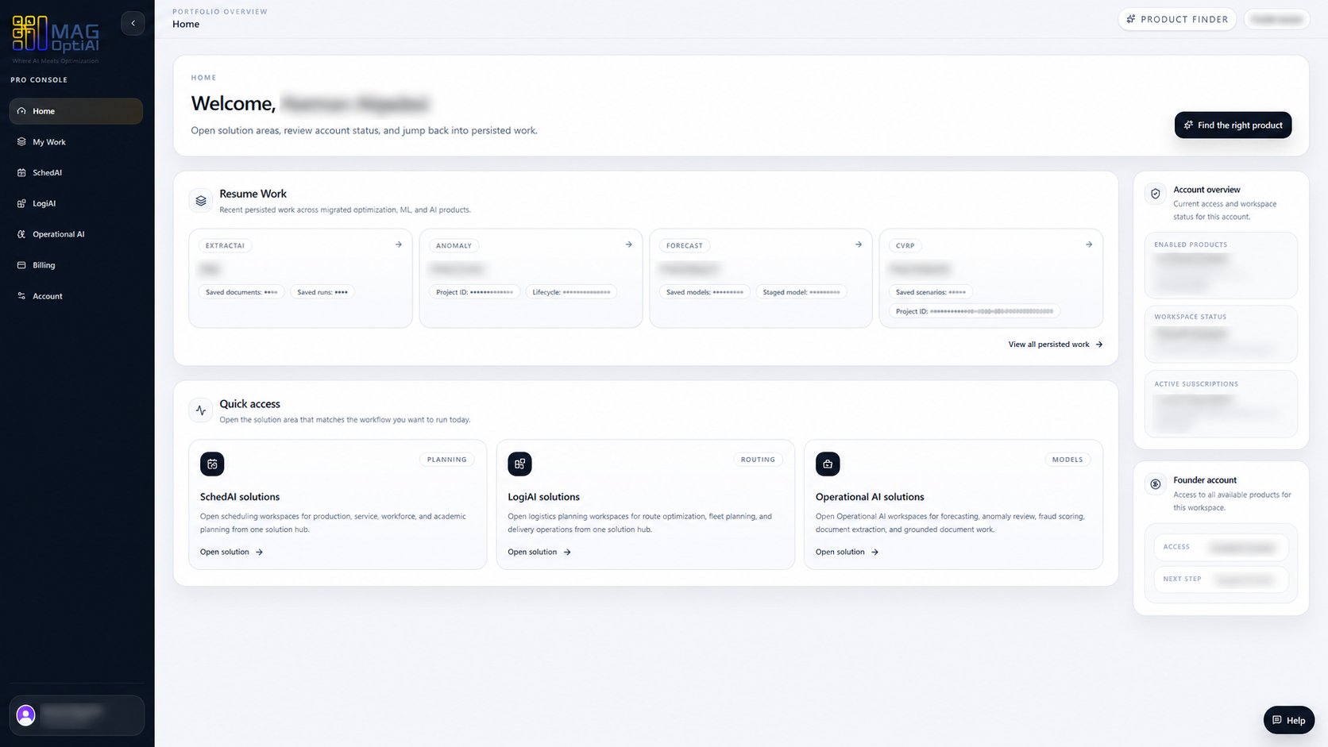Click the Account overview shield icon

[x=1156, y=194]
